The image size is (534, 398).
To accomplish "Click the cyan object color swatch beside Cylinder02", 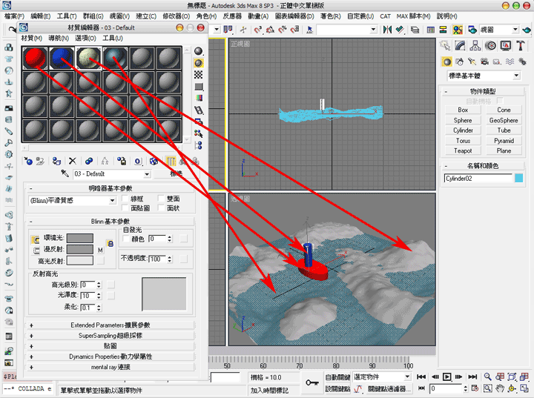I will click(518, 179).
